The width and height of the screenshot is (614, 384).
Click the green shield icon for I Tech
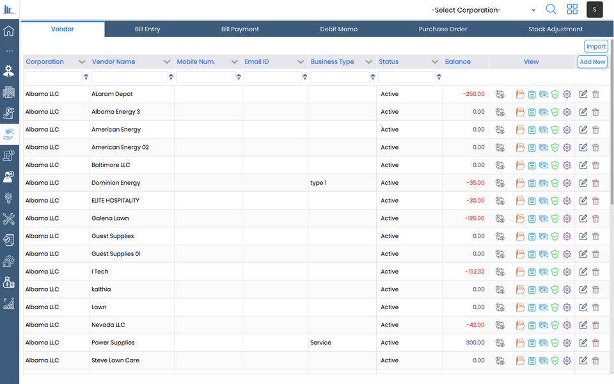pos(555,271)
